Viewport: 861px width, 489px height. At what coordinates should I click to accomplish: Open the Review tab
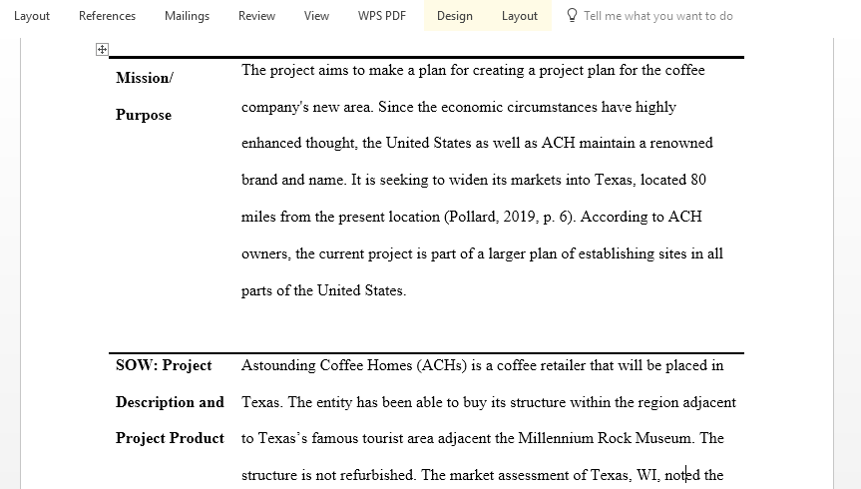(256, 16)
